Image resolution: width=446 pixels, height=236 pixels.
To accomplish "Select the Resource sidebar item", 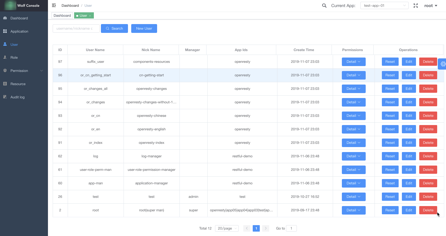I will 17,84.
